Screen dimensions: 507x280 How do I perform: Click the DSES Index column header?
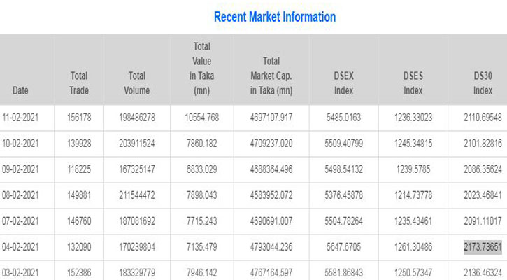(413, 83)
